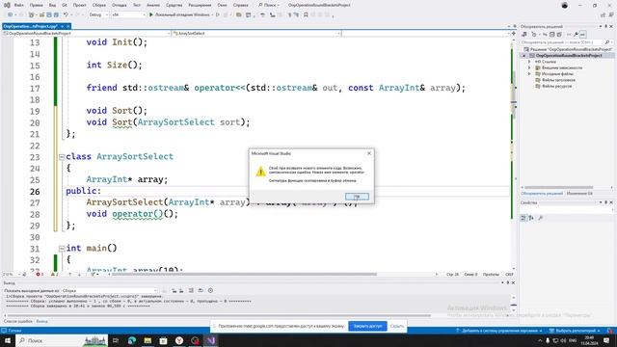Screen dimensions: 617x347
Task: Expand the Внешние зависимости tree node
Action: coord(529,67)
